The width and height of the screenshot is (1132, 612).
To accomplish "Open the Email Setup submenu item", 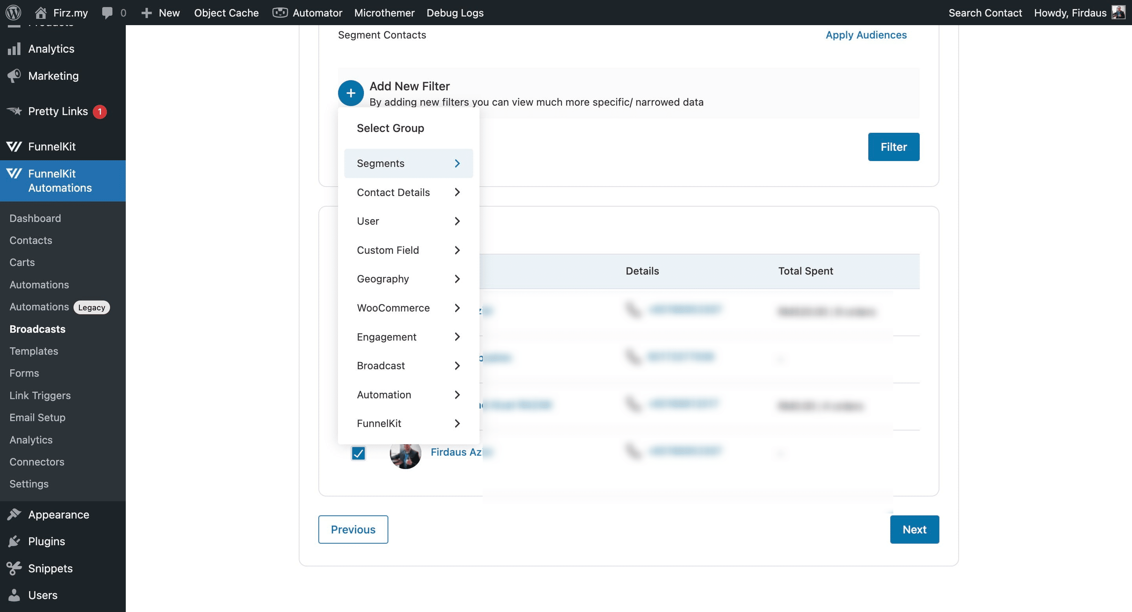I will [x=37, y=417].
